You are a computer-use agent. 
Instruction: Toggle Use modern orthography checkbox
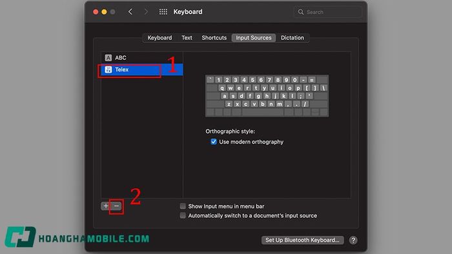[x=214, y=142]
